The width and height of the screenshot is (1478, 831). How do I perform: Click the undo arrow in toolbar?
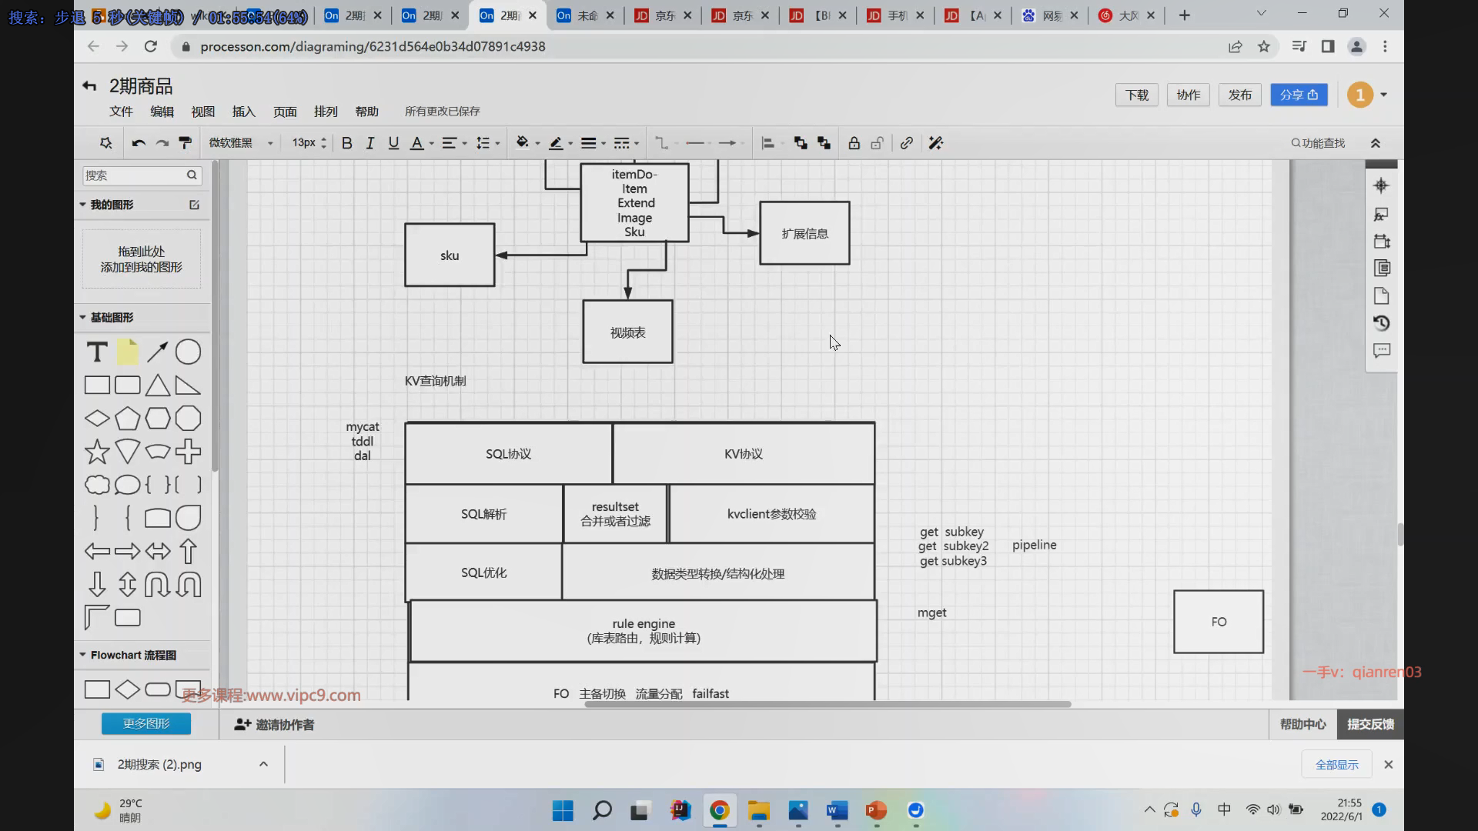pyautogui.click(x=139, y=143)
